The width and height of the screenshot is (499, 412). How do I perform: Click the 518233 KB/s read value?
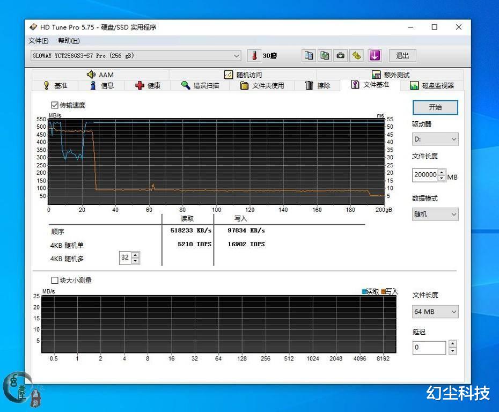coord(190,230)
